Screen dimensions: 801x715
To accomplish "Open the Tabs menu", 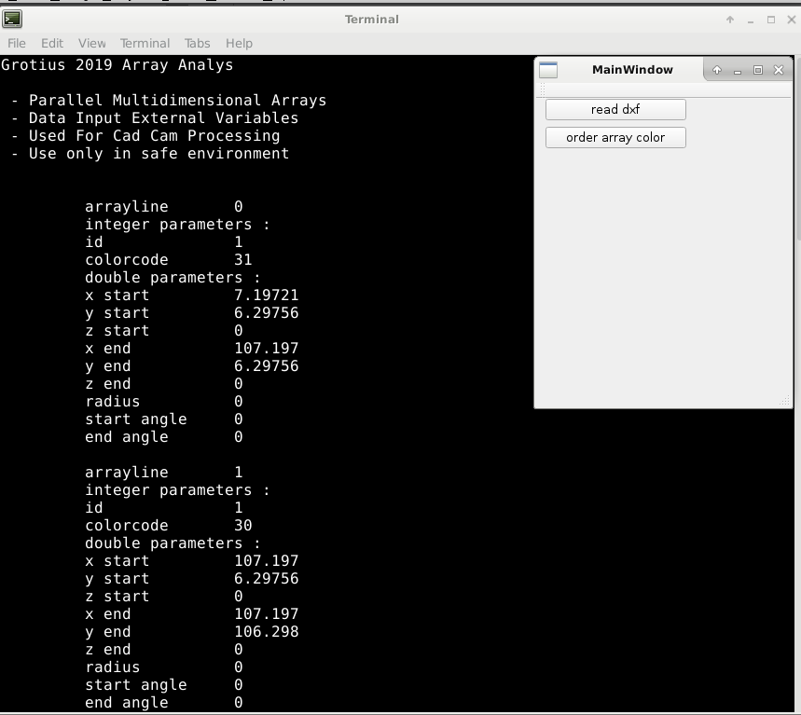I will tap(197, 44).
